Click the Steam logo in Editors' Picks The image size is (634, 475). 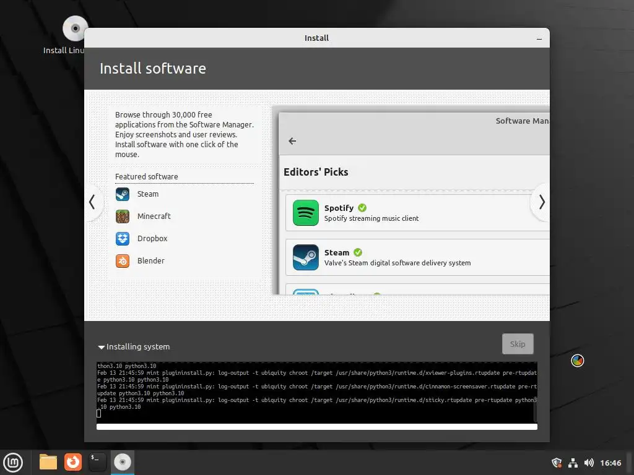306,257
